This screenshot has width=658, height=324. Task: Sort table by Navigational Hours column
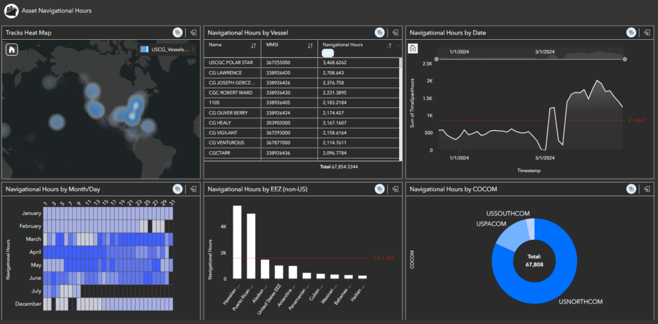tap(389, 46)
